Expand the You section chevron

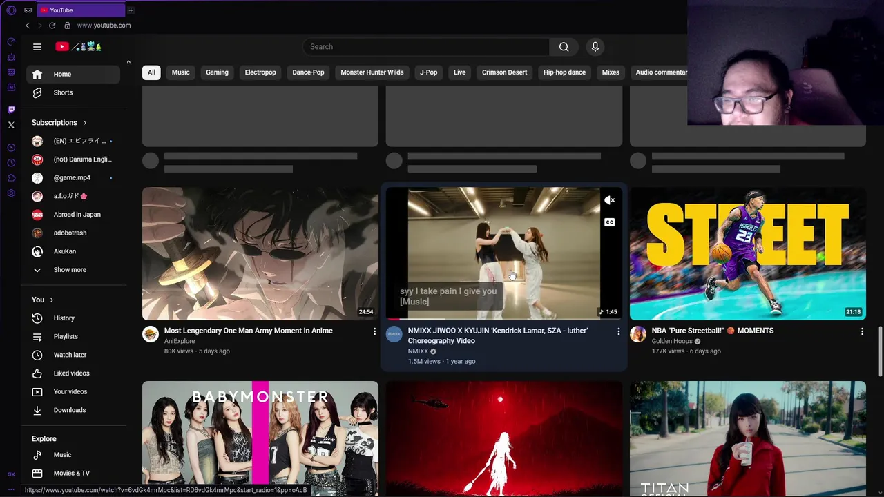click(52, 300)
